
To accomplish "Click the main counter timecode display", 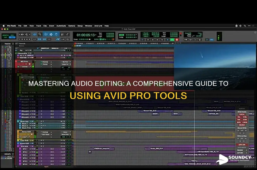I will (x=86, y=35).
